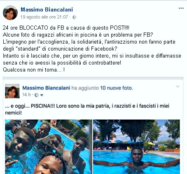Click the 19 agosto alle ore 21:07 timestamp
This screenshot has height=174, width=187.
click(44, 17)
